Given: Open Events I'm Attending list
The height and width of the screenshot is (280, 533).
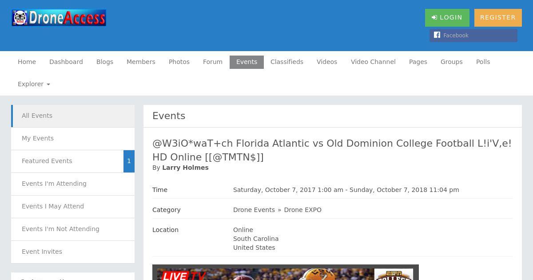Looking at the screenshot, I should coord(73,184).
